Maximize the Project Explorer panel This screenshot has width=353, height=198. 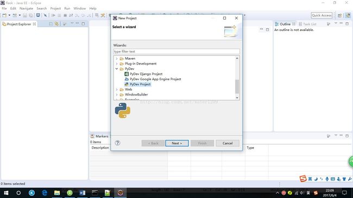pos(83,24)
